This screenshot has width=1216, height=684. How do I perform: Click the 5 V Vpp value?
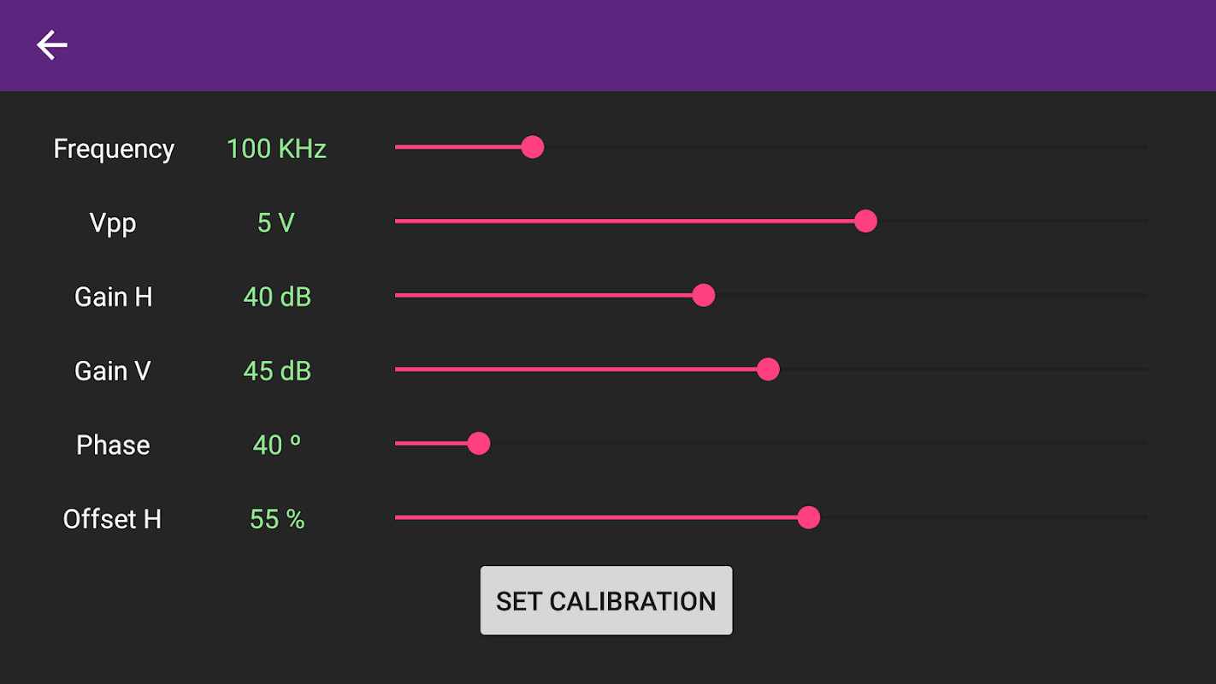(276, 223)
